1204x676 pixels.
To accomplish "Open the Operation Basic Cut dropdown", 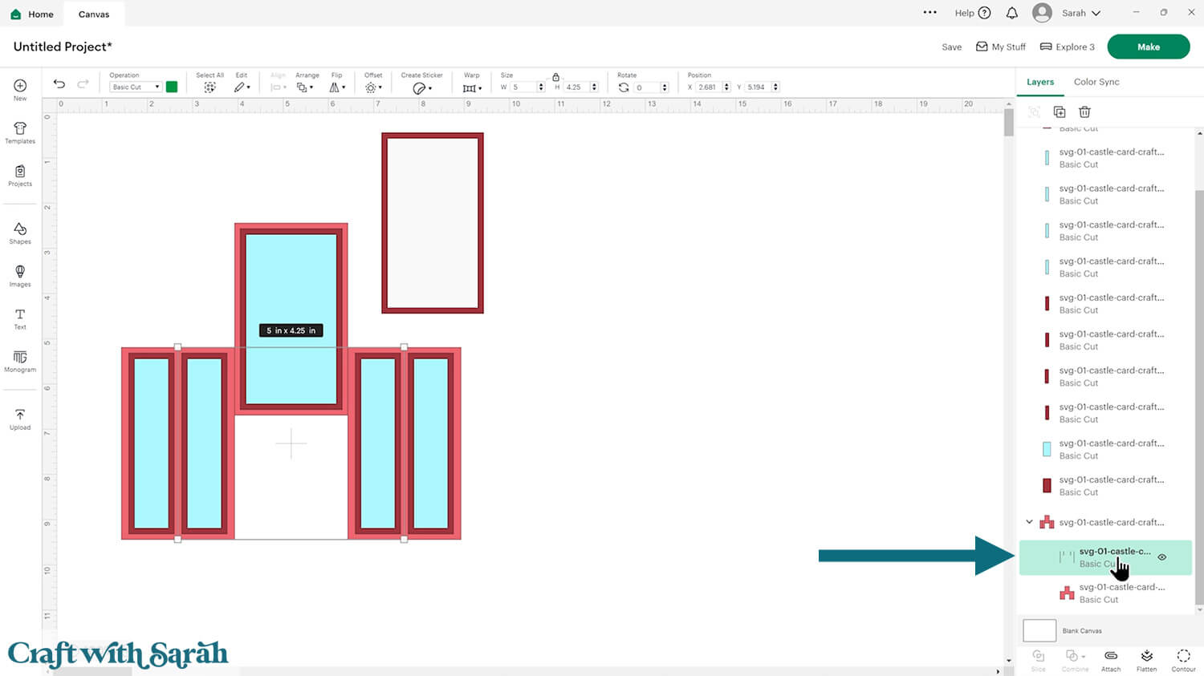I will tap(135, 87).
